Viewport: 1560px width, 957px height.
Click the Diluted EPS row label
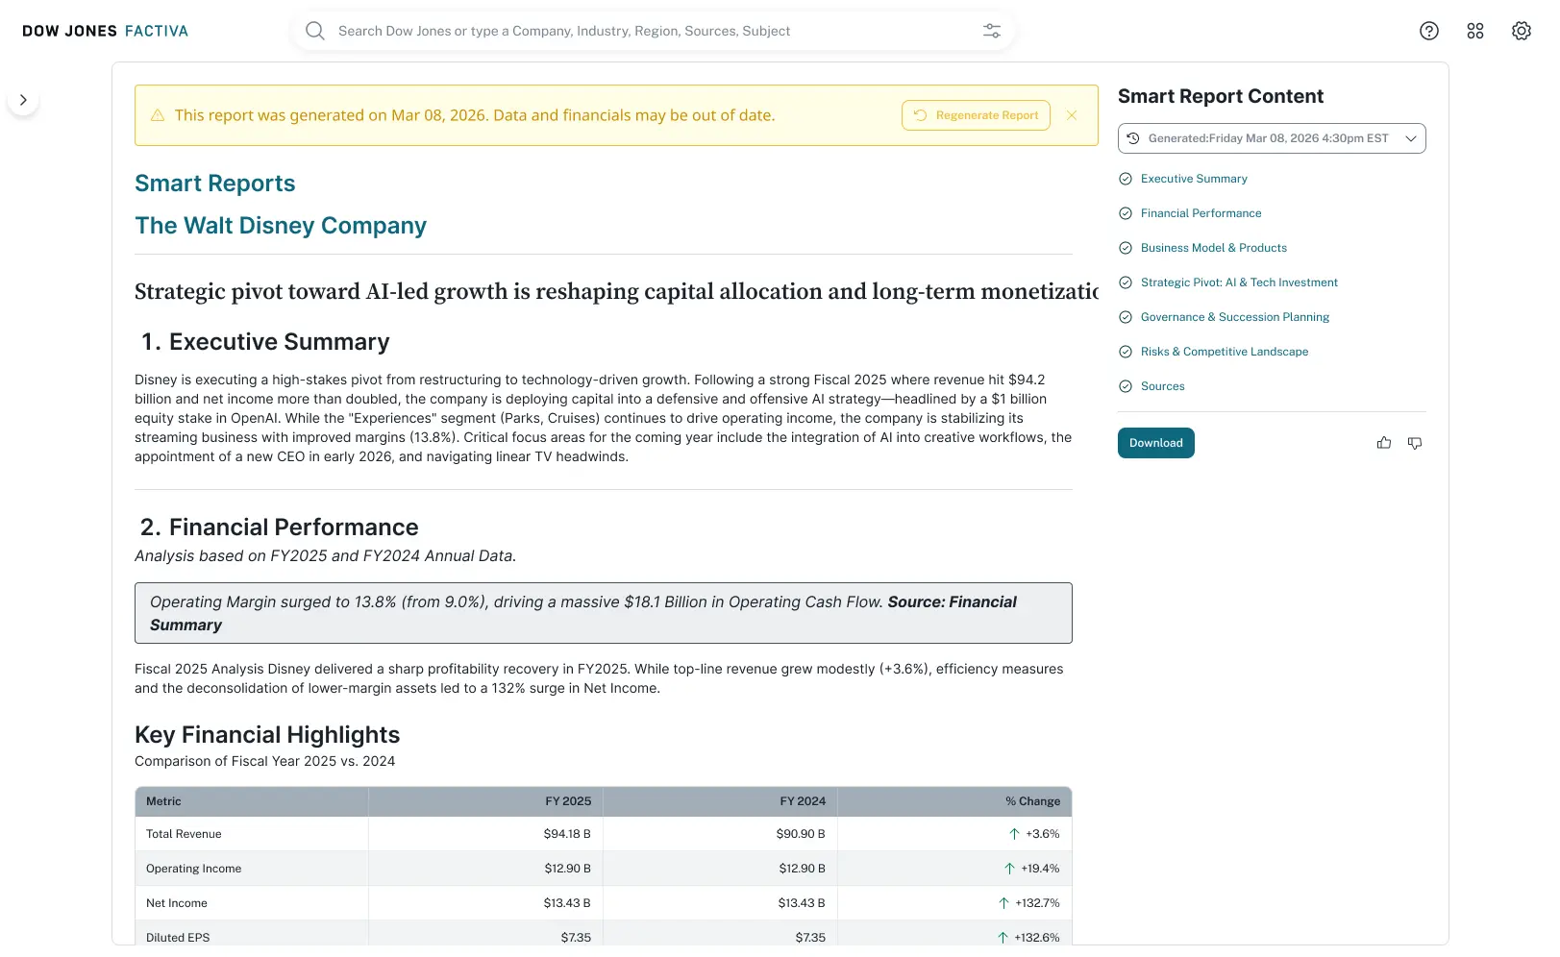coord(178,938)
